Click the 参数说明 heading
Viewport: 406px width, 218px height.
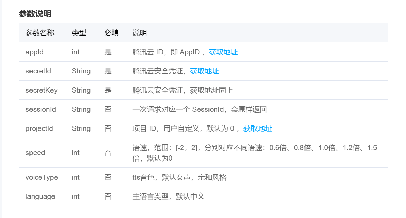[35, 14]
